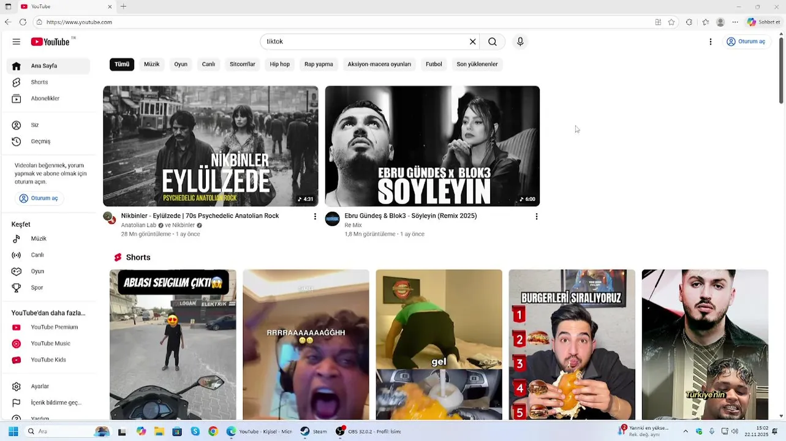Open the YouTube hamburger guide menu

tap(17, 42)
